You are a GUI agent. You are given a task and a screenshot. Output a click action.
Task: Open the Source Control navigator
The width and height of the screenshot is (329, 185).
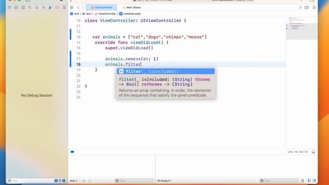[x=16, y=8]
